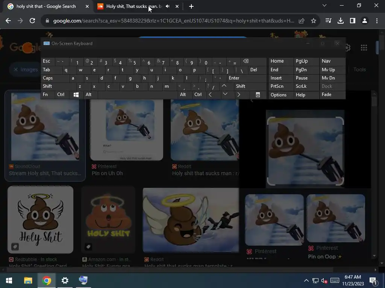385x288 pixels.
Task: Open the SoundCloud Stream Holy shit result thumbnail
Action: click(45, 127)
